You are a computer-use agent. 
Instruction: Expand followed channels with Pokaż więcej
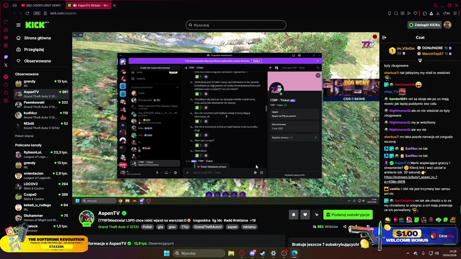[24, 136]
